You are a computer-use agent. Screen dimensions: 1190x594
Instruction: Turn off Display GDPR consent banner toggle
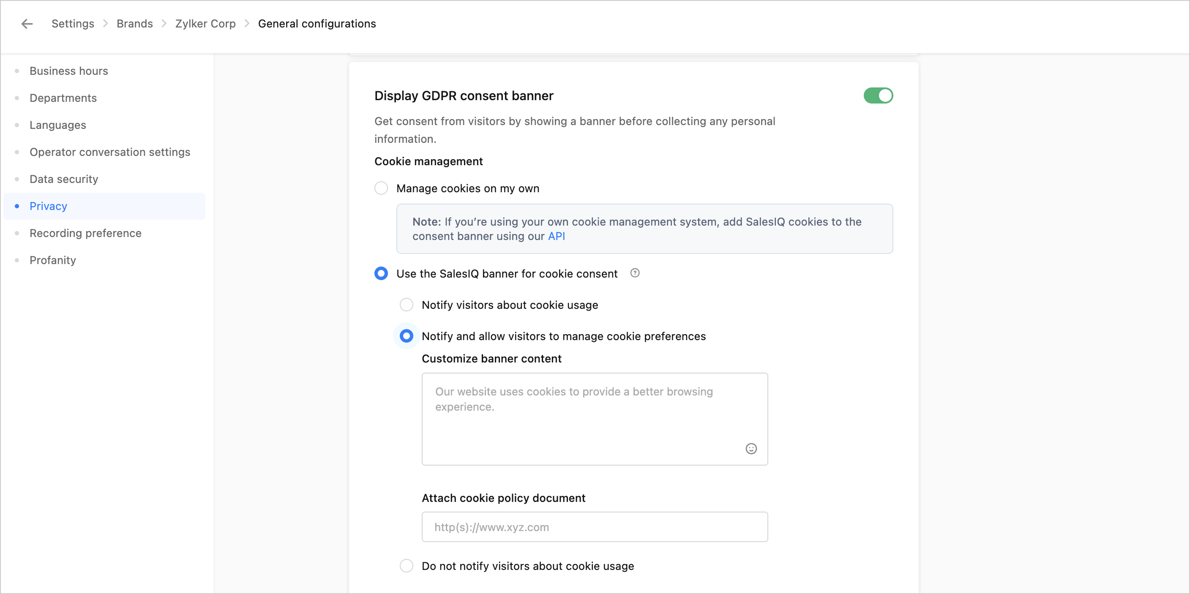point(878,95)
